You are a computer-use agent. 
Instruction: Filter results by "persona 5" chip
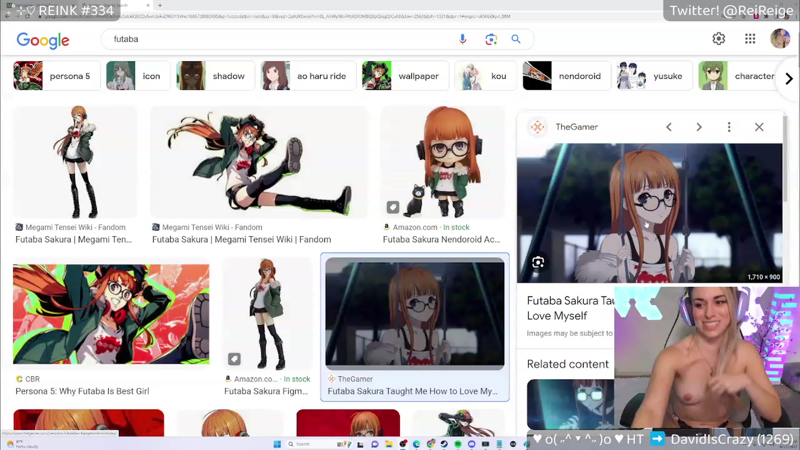click(57, 76)
